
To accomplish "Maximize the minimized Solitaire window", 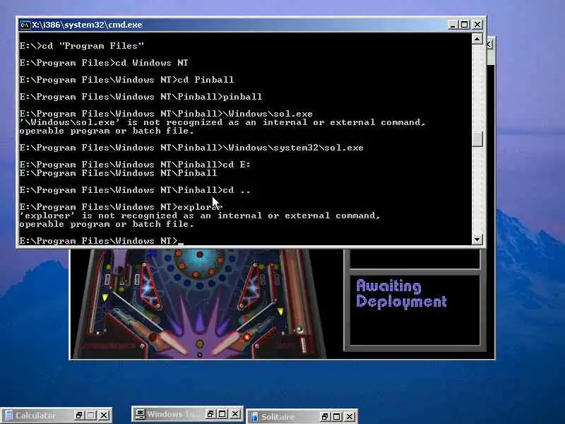I will pos(337,417).
